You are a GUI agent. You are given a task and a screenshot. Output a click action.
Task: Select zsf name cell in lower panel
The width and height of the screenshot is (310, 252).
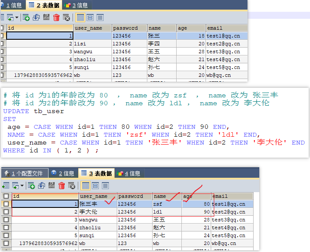point(167,204)
